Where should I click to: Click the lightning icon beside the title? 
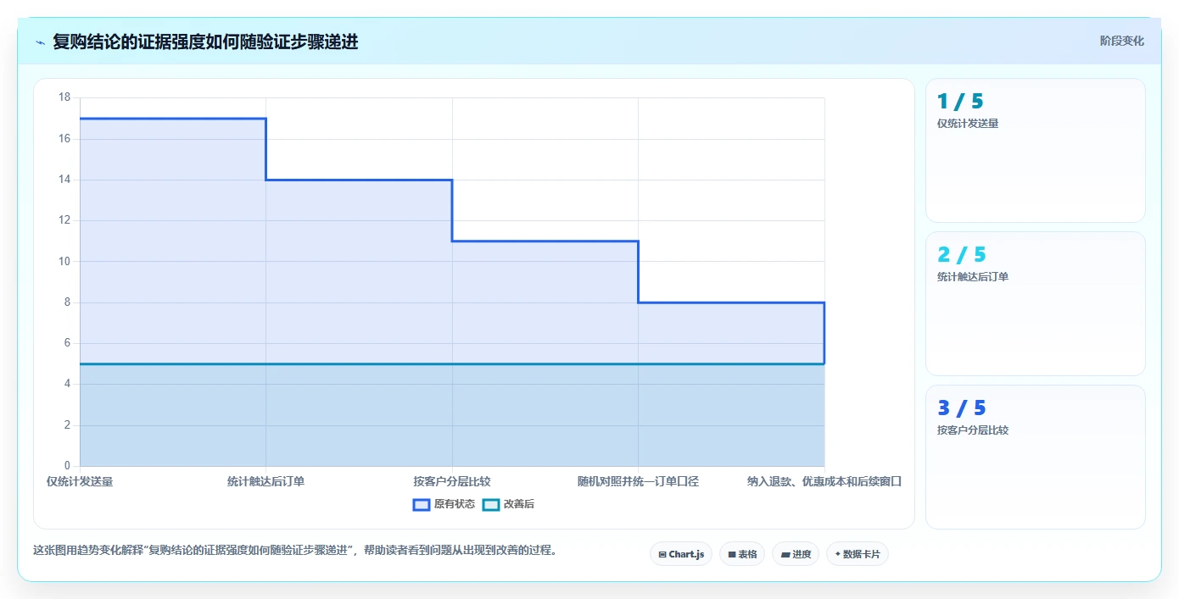(40, 42)
